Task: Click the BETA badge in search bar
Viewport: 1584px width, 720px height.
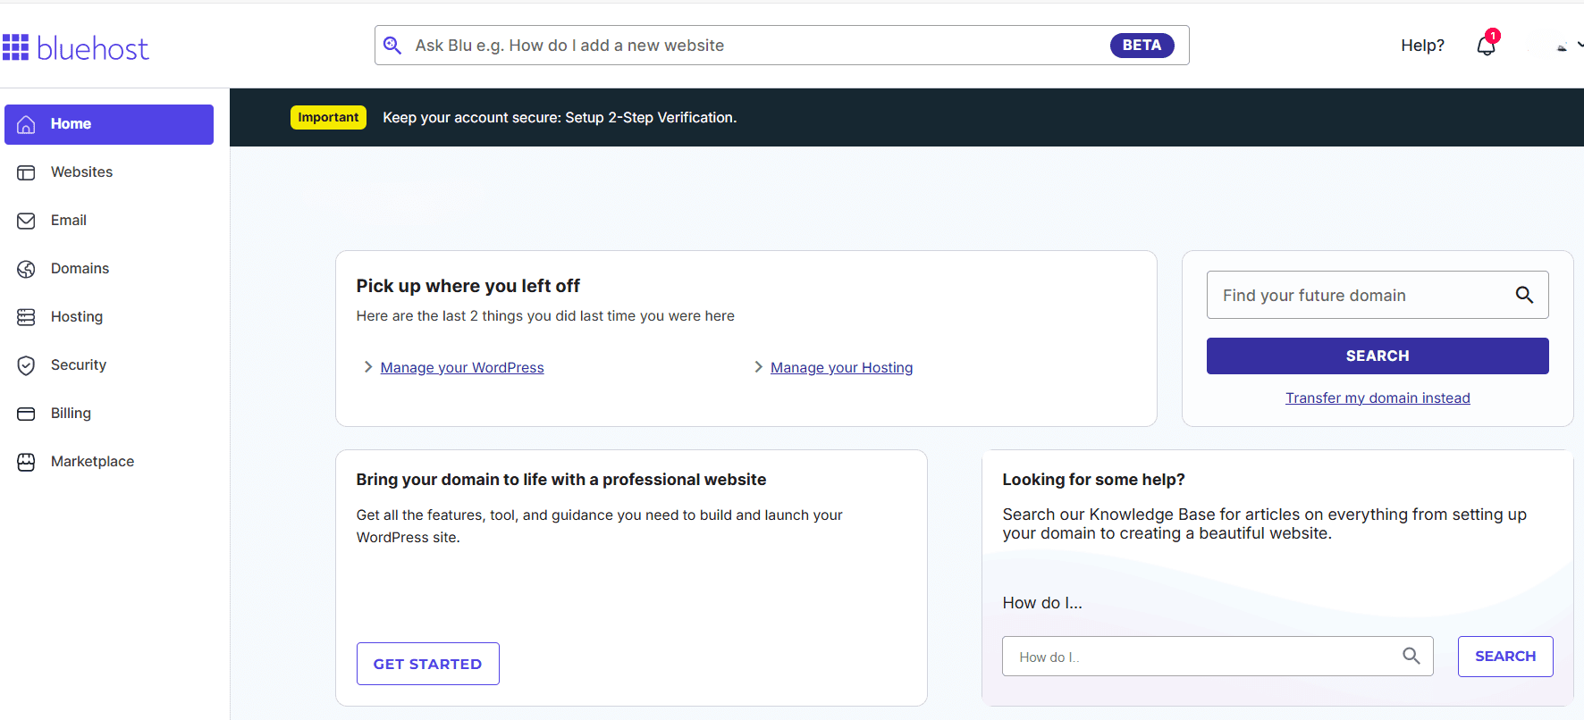Action: [1142, 46]
